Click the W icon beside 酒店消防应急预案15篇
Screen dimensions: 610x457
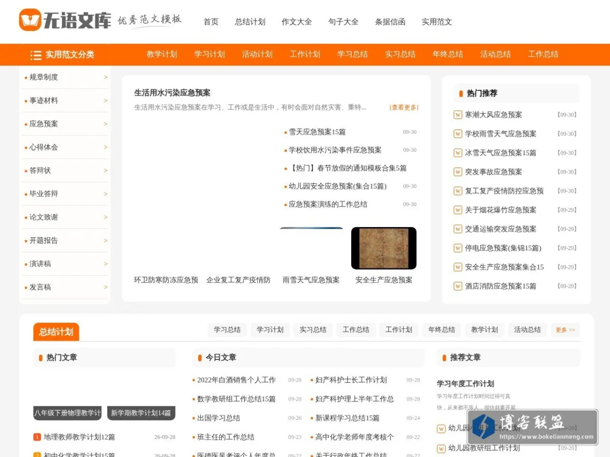(x=457, y=286)
